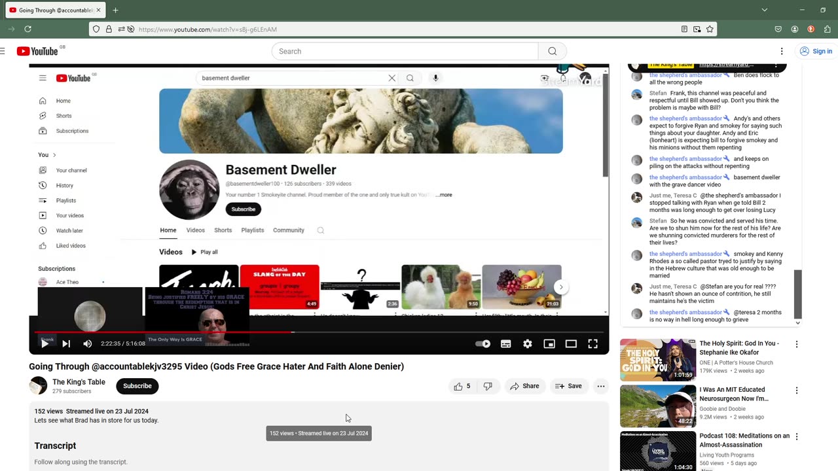Expand live chat options three dots
The width and height of the screenshot is (838, 471).
point(776,65)
